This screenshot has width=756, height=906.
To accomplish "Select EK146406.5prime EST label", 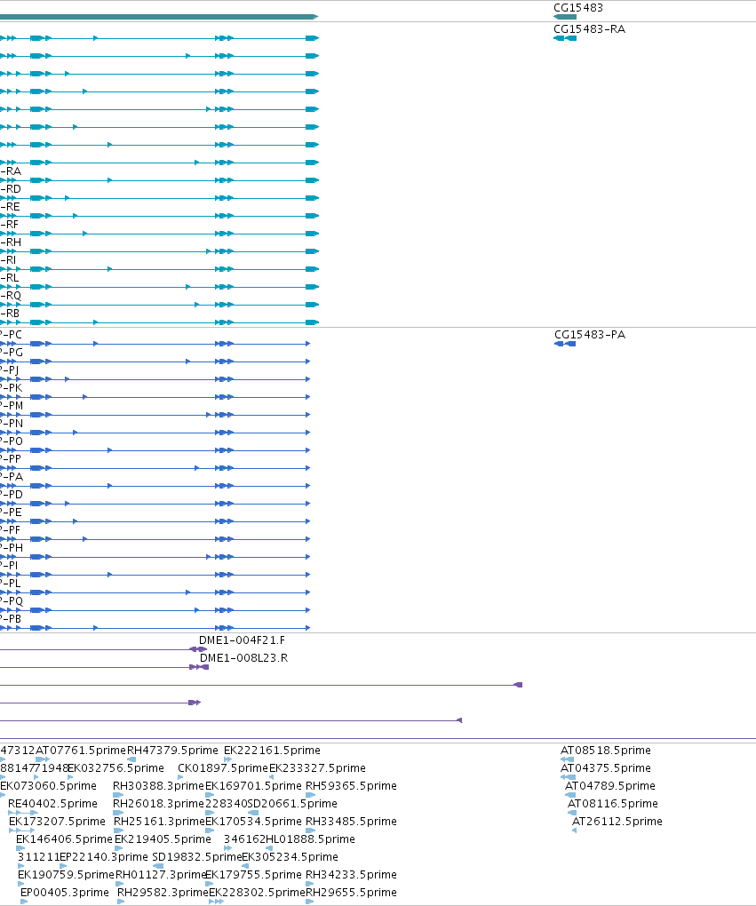I will 64,839.
